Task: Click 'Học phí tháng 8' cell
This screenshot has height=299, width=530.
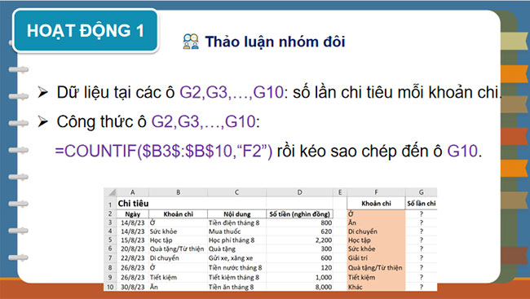Action: [x=236, y=240]
